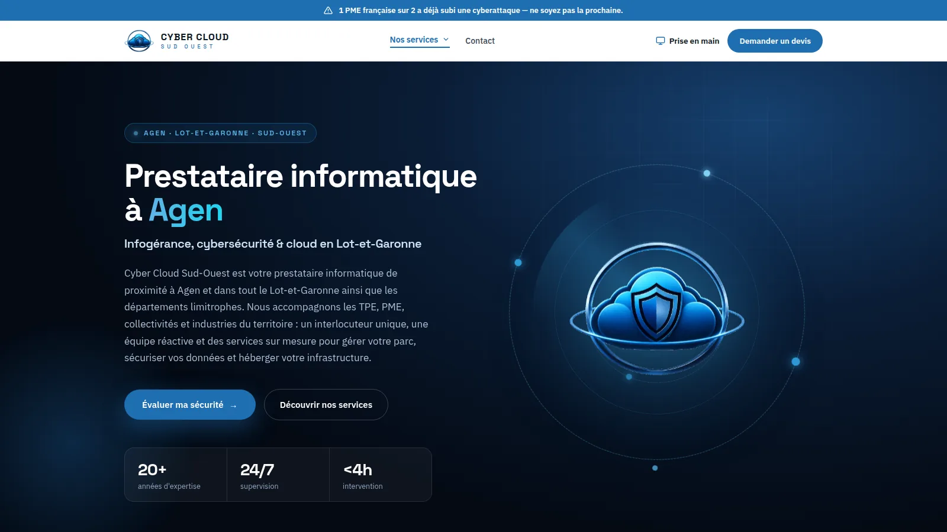947x532 pixels.
Task: Click the Agen Lot-et-Garonne Sud-Ouest badge
Action: 220,133
